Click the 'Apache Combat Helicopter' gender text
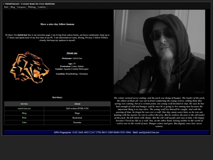 click(x=76, y=69)
